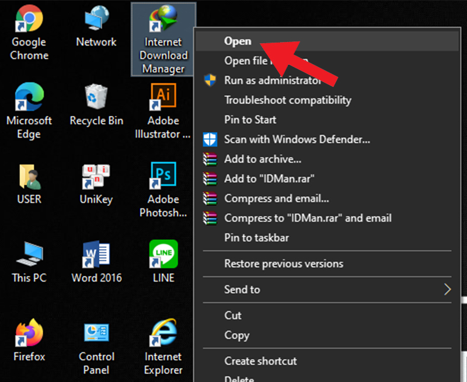Choose Cut from the context menu
The height and width of the screenshot is (382, 467).
327,316
